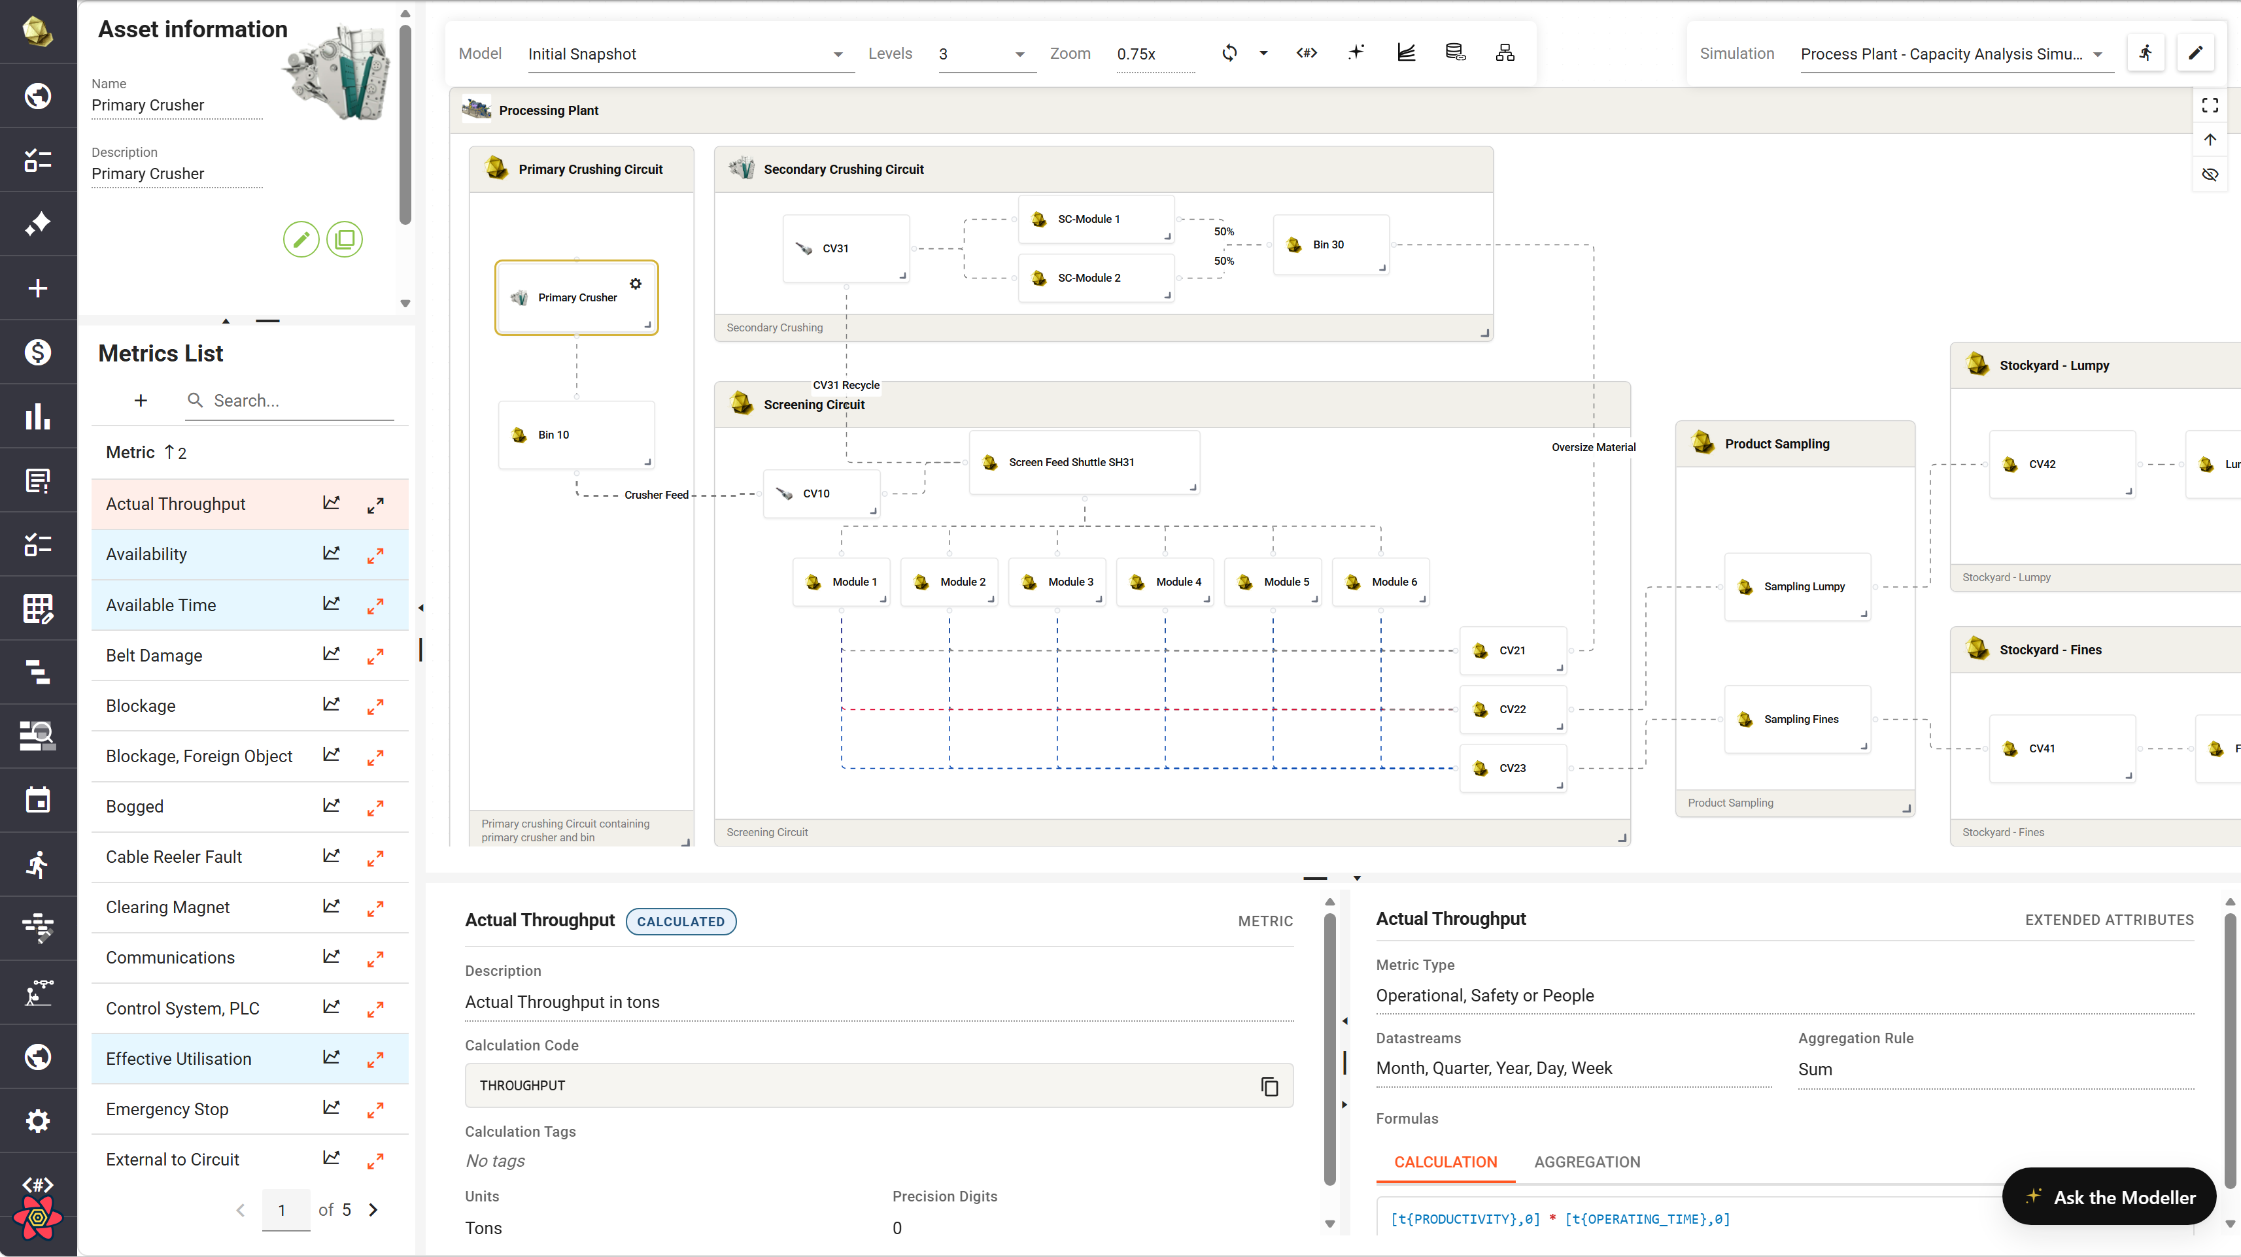Image resolution: width=2241 pixels, height=1257 pixels.
Task: Open the dollar cost icon in sidebar
Action: pos(37,352)
